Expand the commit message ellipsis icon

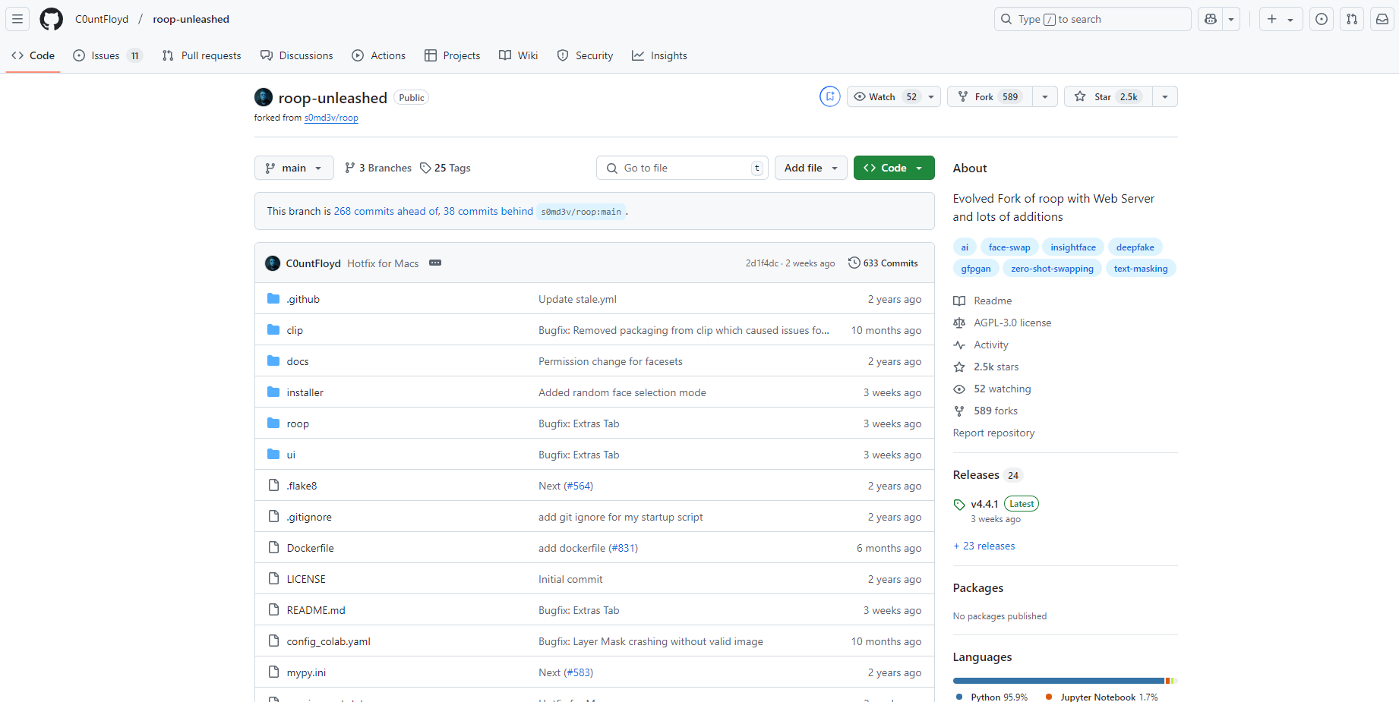coord(435,263)
